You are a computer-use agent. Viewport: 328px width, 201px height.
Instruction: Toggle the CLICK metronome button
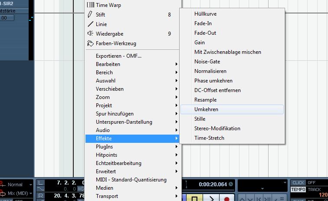[x=298, y=183]
